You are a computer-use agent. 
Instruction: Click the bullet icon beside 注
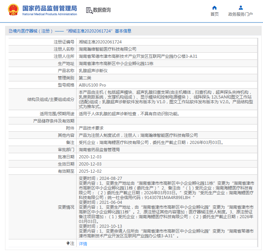(x=68, y=243)
